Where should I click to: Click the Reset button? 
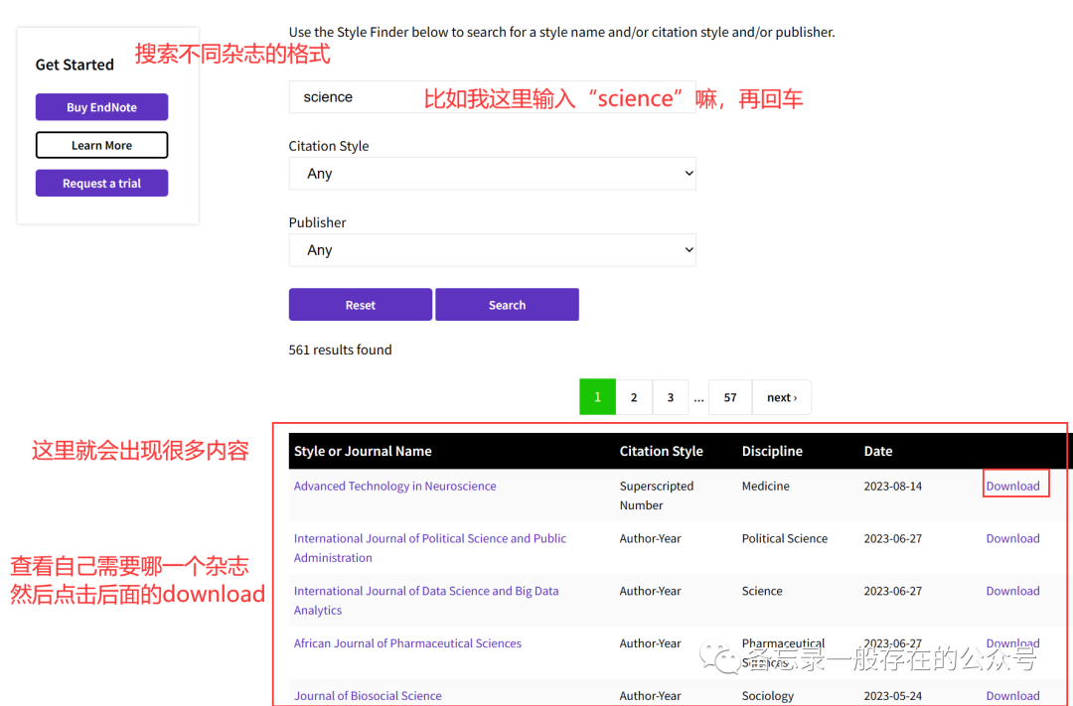360,305
